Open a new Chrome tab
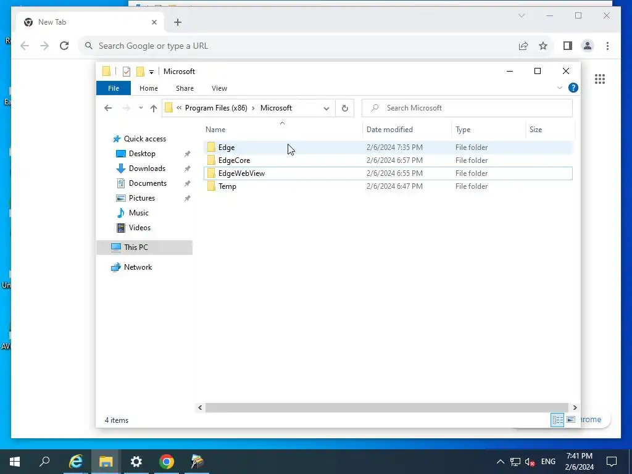632x474 pixels. click(178, 23)
